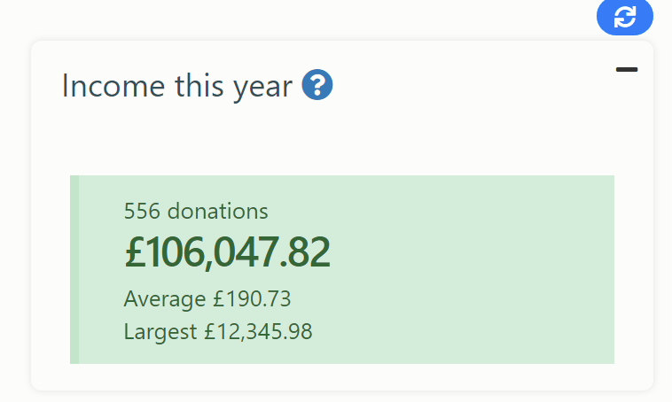Open the help question mark icon

coord(317,85)
